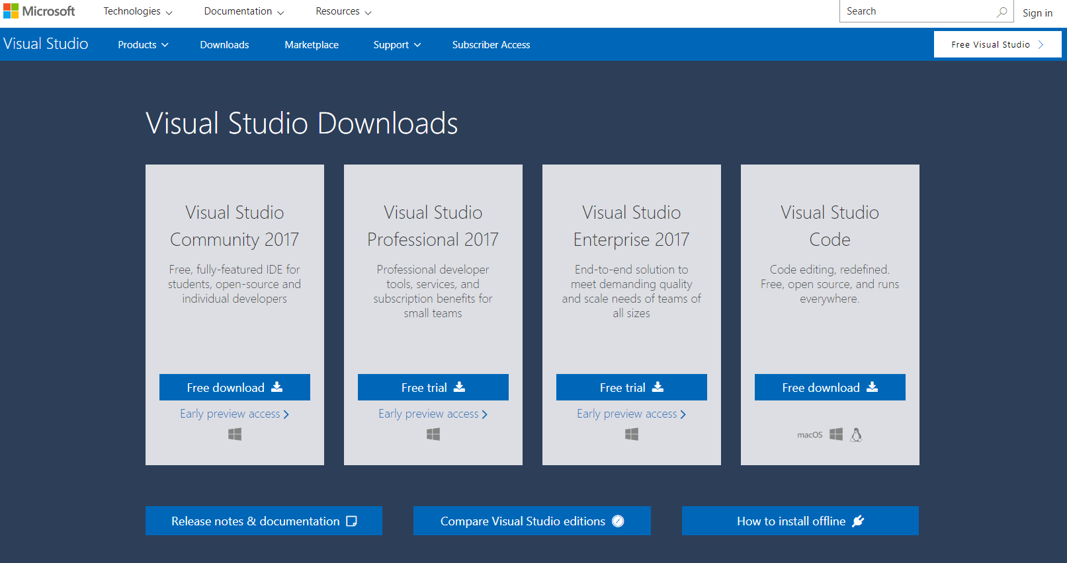Open Early preview access for Community 2017

(235, 414)
